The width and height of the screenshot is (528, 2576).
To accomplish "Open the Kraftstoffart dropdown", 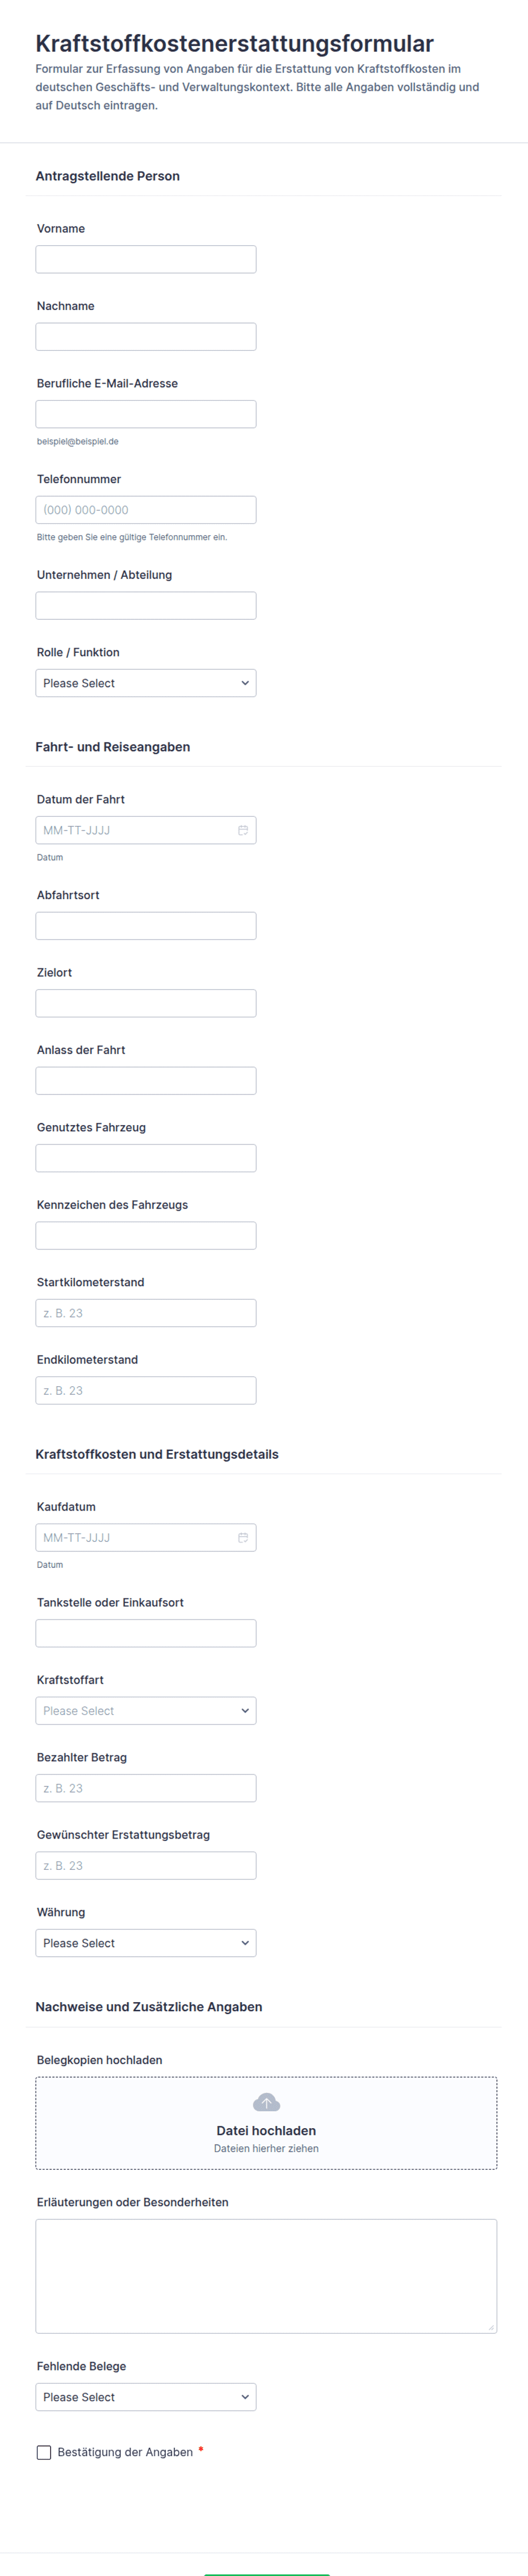I will pyautogui.click(x=146, y=1710).
